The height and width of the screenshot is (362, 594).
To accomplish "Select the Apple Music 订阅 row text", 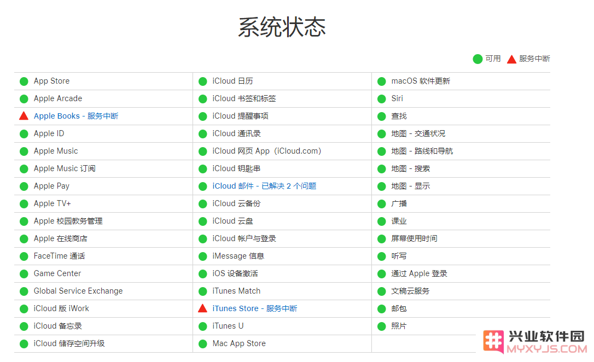I will pos(65,168).
